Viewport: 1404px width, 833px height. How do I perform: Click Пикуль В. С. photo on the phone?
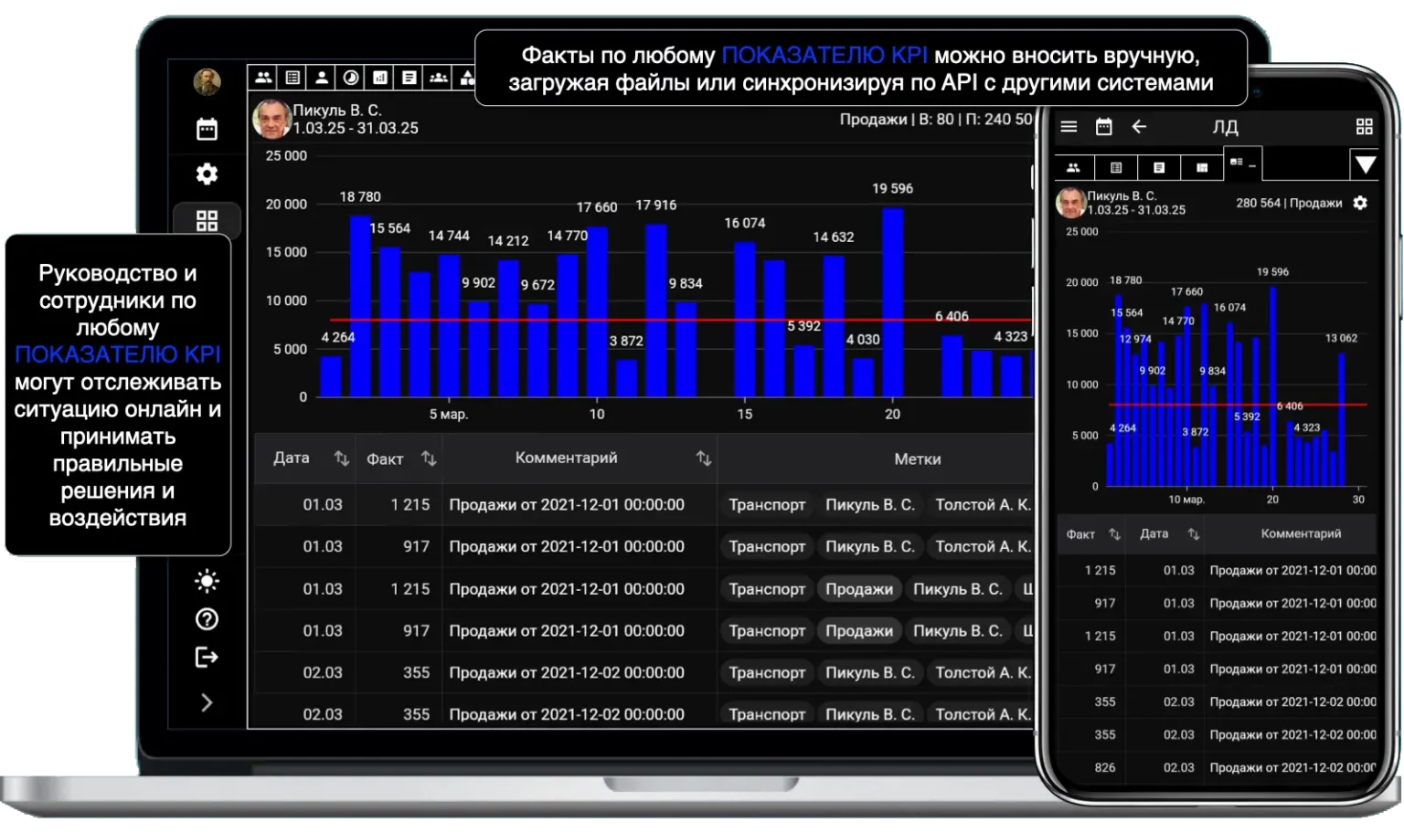[1070, 202]
